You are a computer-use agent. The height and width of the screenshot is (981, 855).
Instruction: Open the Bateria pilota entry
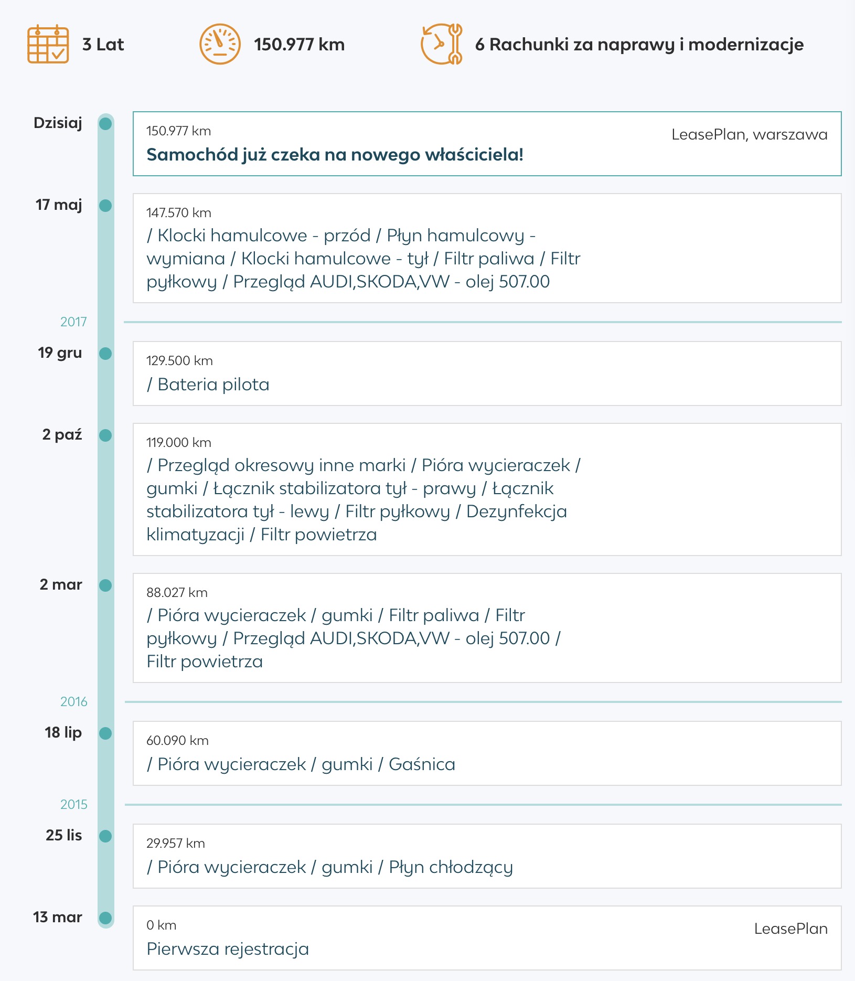(x=487, y=374)
